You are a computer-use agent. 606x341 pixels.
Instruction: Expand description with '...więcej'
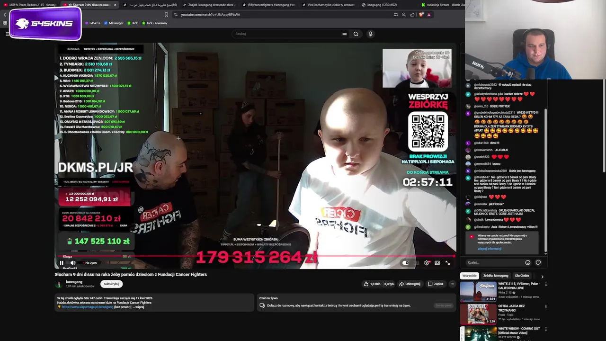[x=139, y=307]
